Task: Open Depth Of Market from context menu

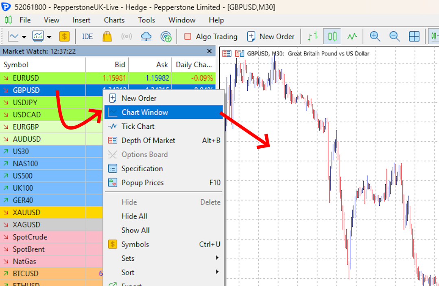Action: (164, 141)
